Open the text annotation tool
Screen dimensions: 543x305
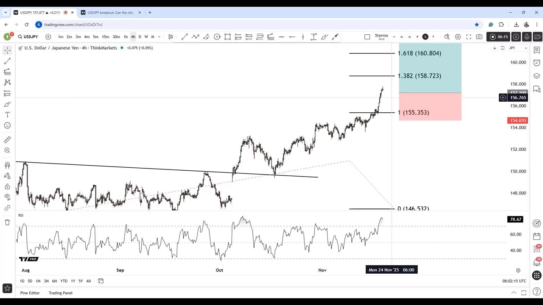(7, 115)
